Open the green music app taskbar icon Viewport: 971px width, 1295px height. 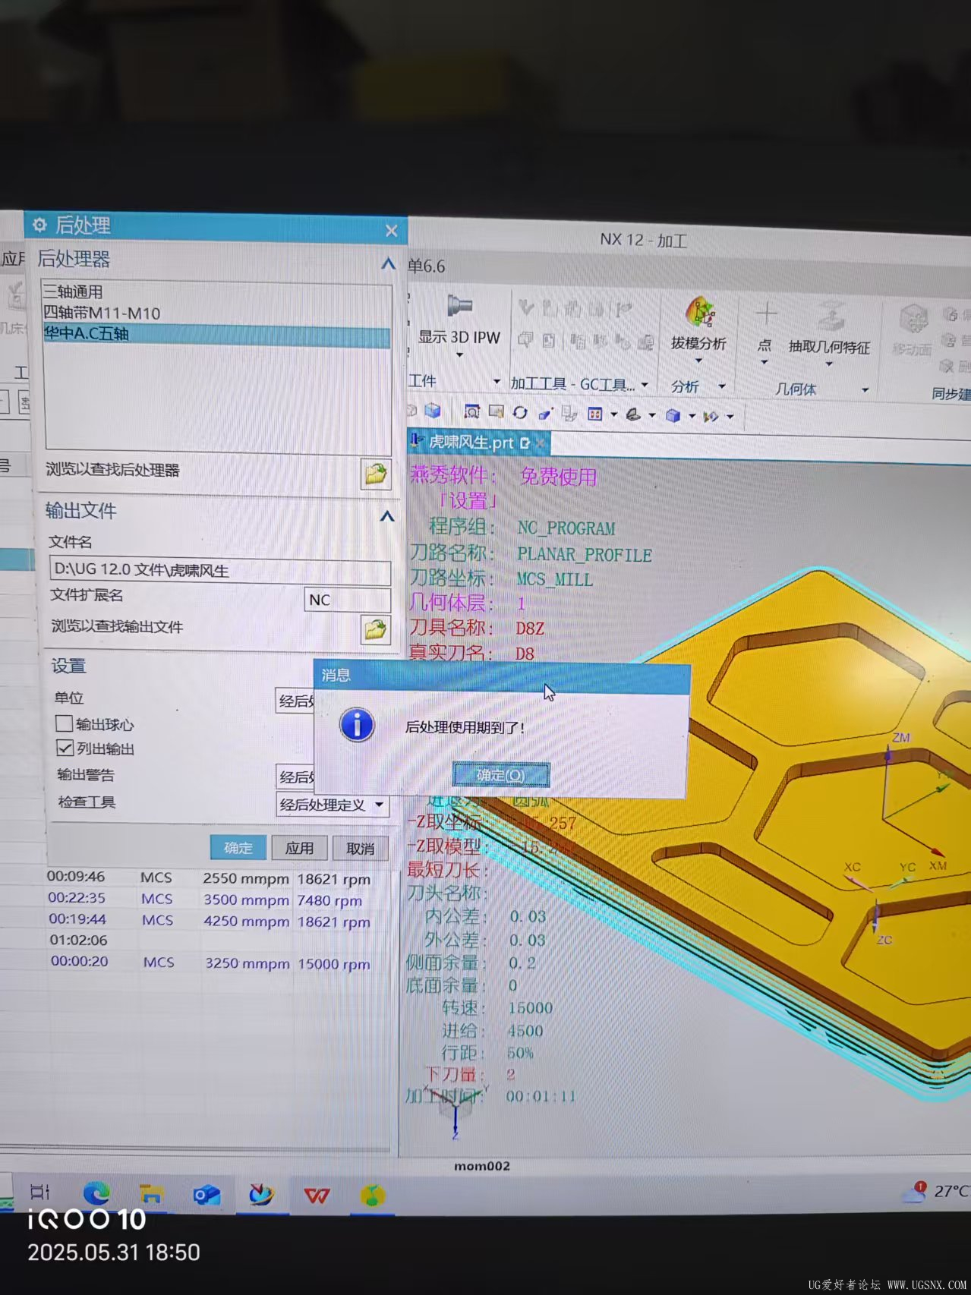(x=371, y=1196)
